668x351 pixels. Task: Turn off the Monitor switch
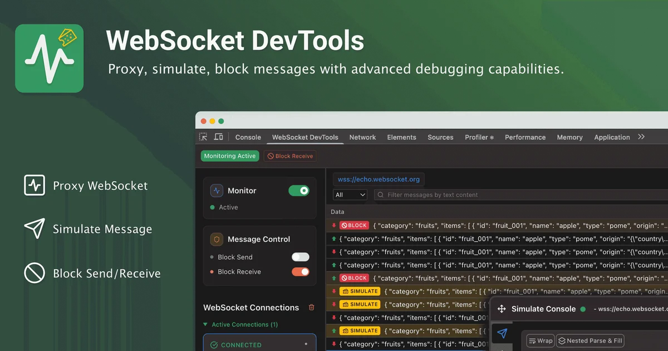[x=299, y=191]
